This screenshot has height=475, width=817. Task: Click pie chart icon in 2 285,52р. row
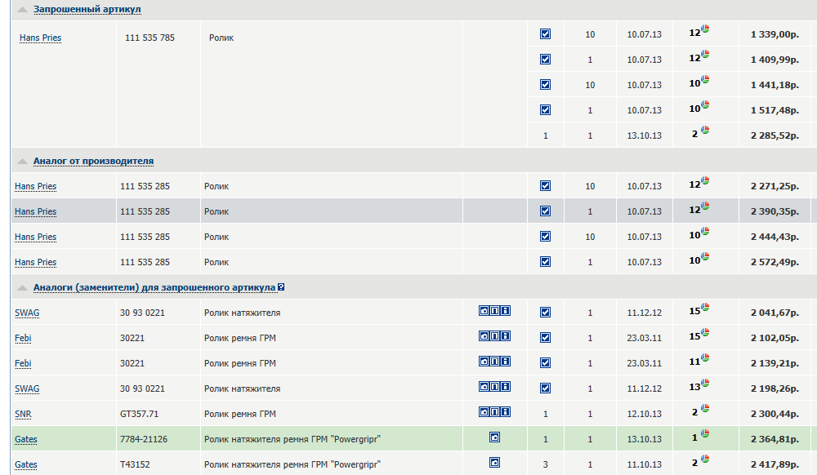705,130
